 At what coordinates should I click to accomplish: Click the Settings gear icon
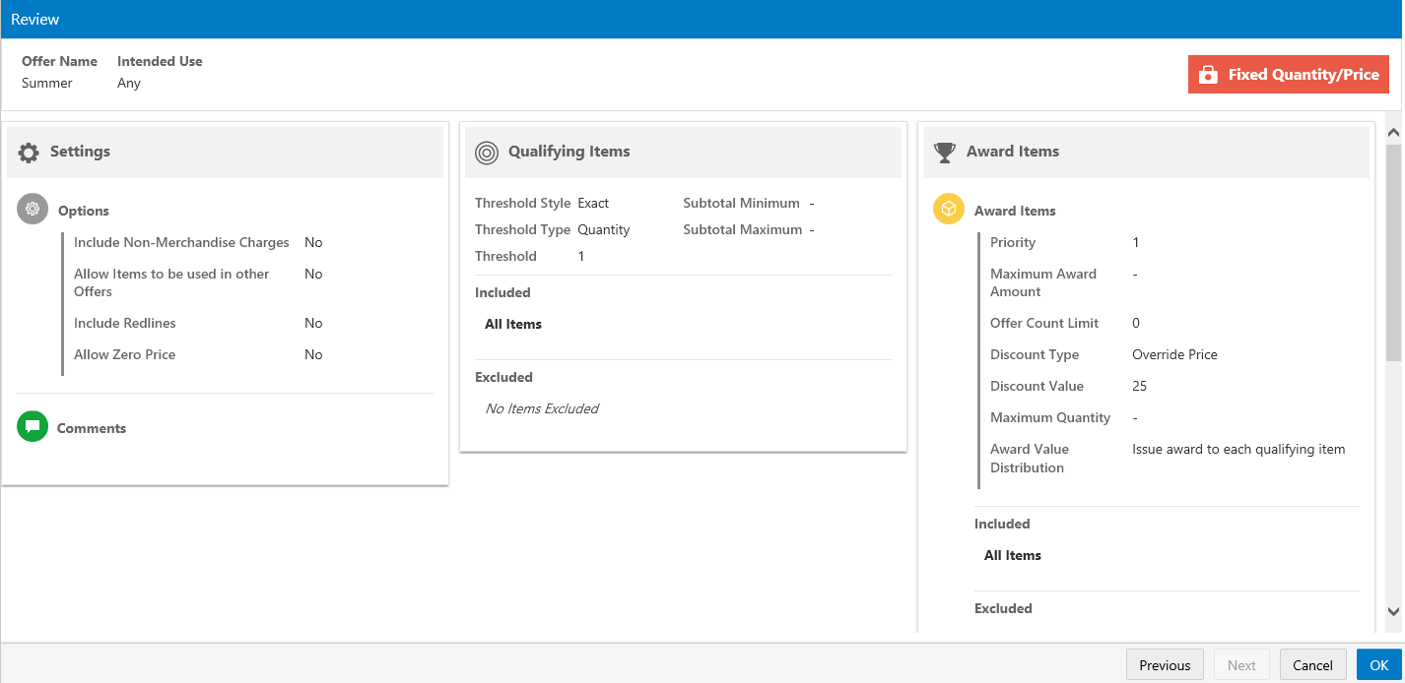[30, 153]
